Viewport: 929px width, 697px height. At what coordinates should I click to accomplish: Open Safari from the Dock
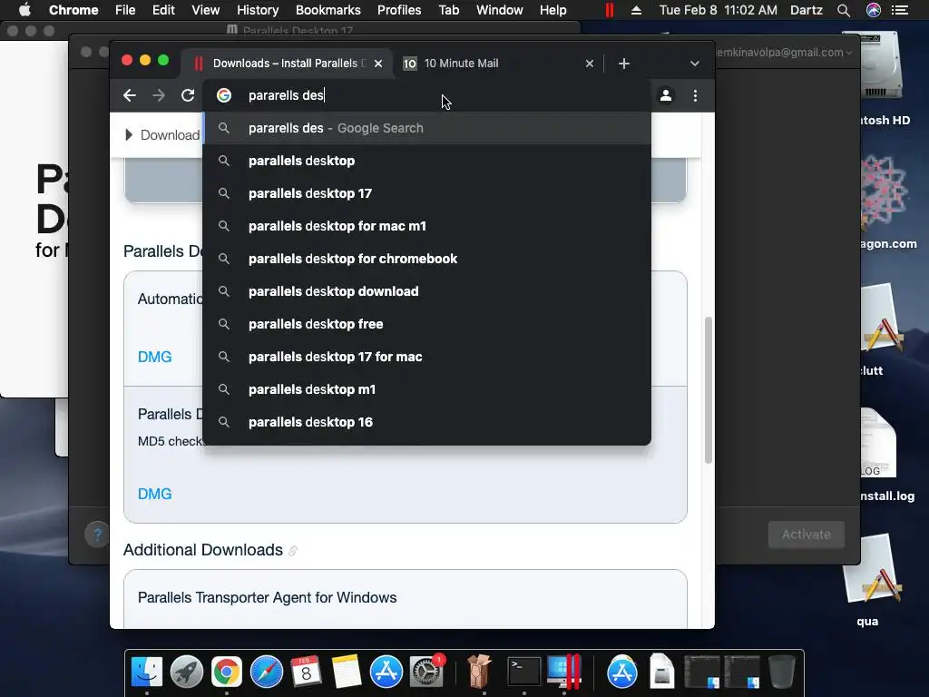(267, 672)
